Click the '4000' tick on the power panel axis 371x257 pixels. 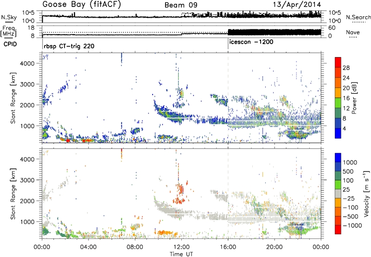[x=28, y=64]
